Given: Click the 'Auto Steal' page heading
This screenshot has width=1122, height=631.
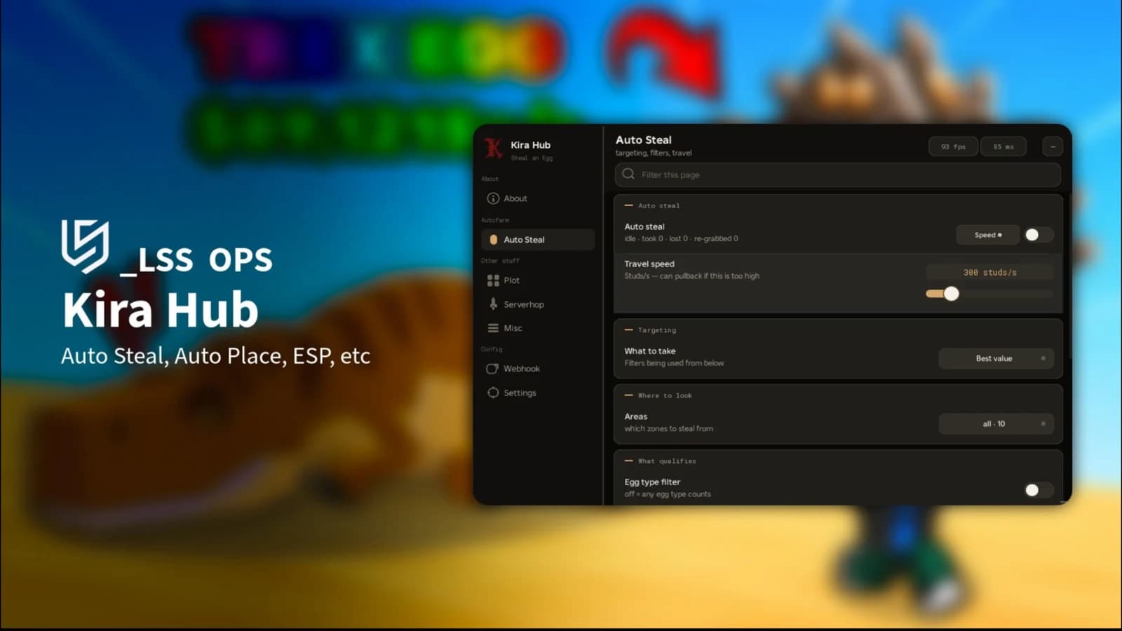Looking at the screenshot, I should (644, 140).
